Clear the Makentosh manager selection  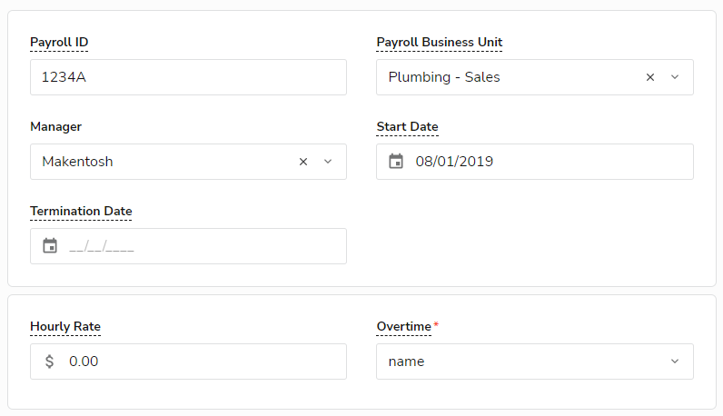(303, 162)
